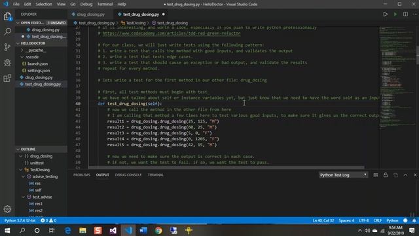Open the Manage gear at bottom of activity bar

pyautogui.click(x=7, y=209)
